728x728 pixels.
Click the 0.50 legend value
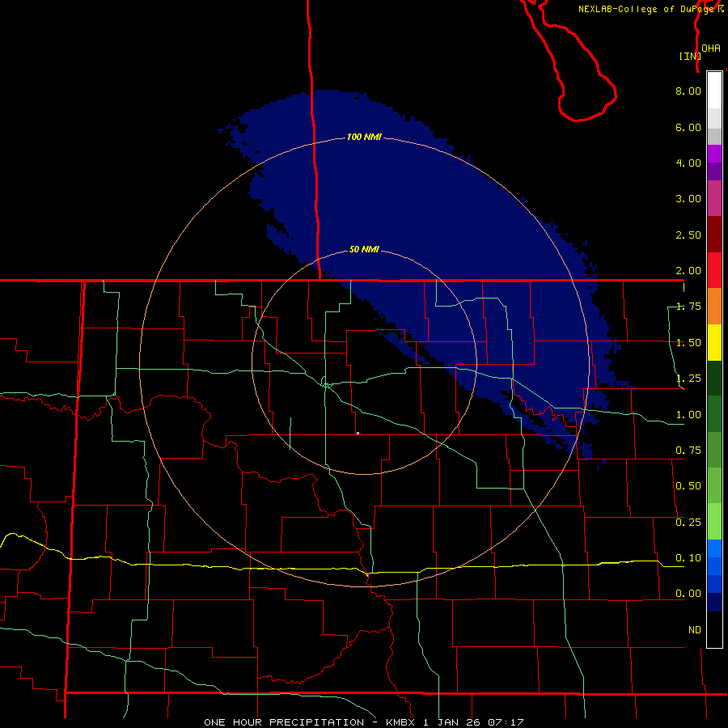(688, 486)
